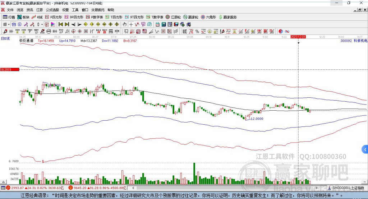Click the crosshair target circle drawing icon
The height and width of the screenshot is (199, 368).
click(x=73, y=32)
